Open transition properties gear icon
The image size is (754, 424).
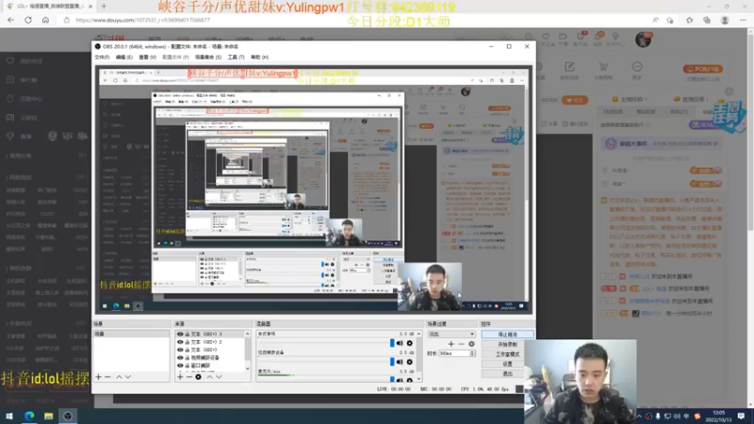tap(471, 344)
